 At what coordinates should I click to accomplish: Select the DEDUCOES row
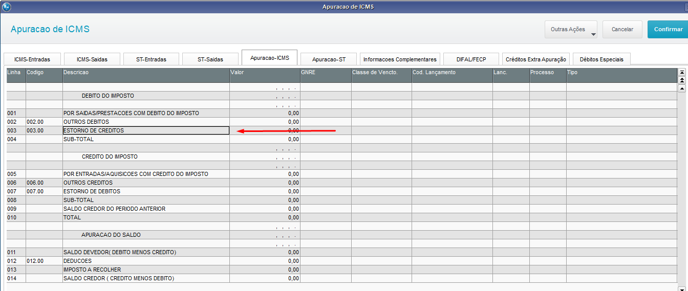click(341, 261)
